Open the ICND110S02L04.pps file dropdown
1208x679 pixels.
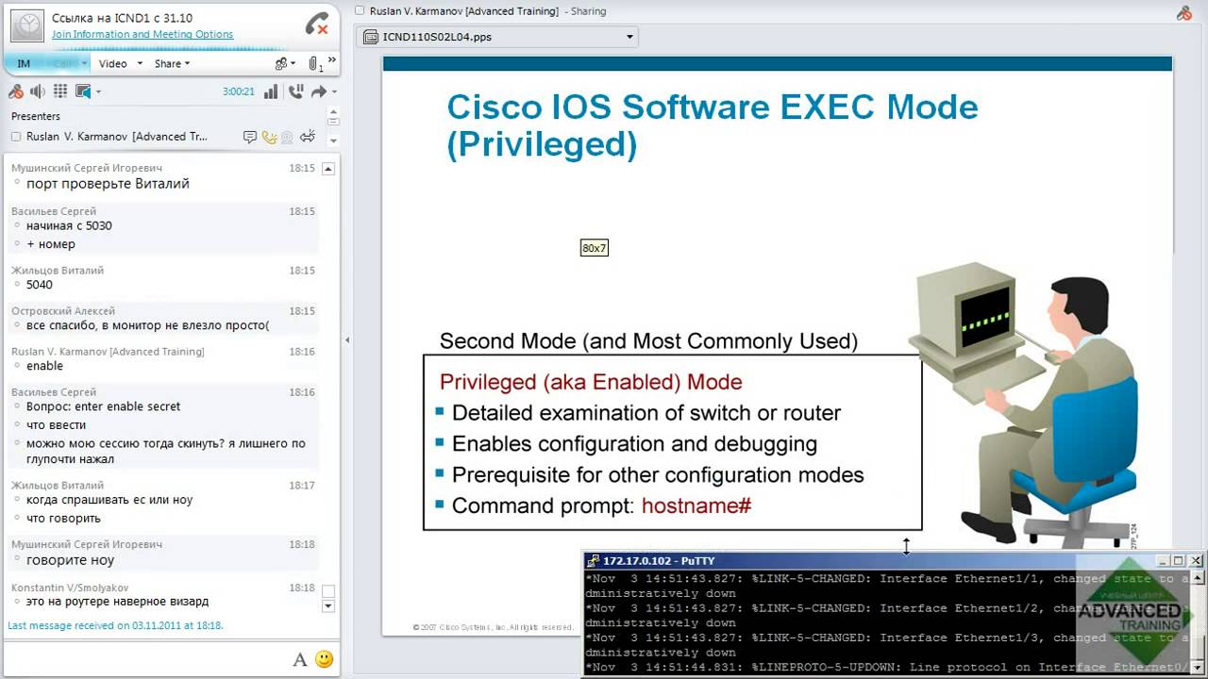coord(630,38)
